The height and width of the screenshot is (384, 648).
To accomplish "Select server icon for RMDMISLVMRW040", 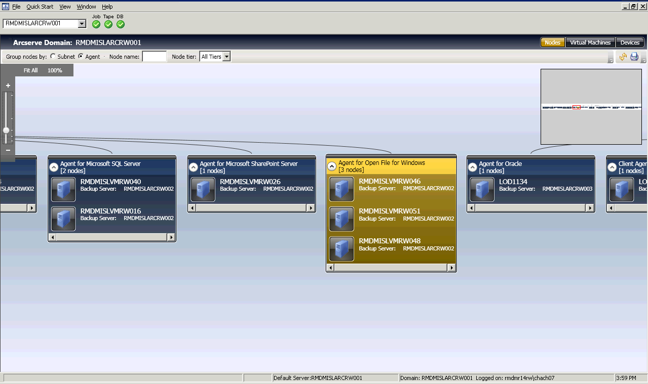I will click(63, 189).
